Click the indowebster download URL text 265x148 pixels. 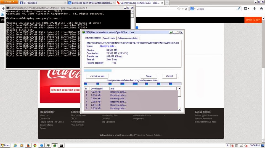(132, 43)
